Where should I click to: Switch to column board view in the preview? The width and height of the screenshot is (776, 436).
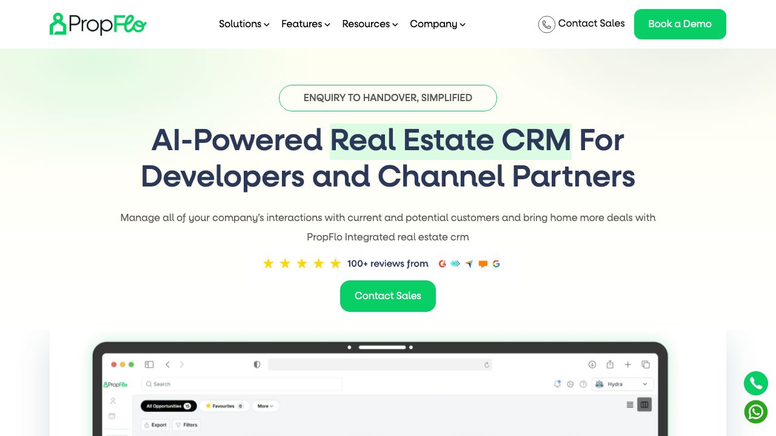(x=644, y=405)
